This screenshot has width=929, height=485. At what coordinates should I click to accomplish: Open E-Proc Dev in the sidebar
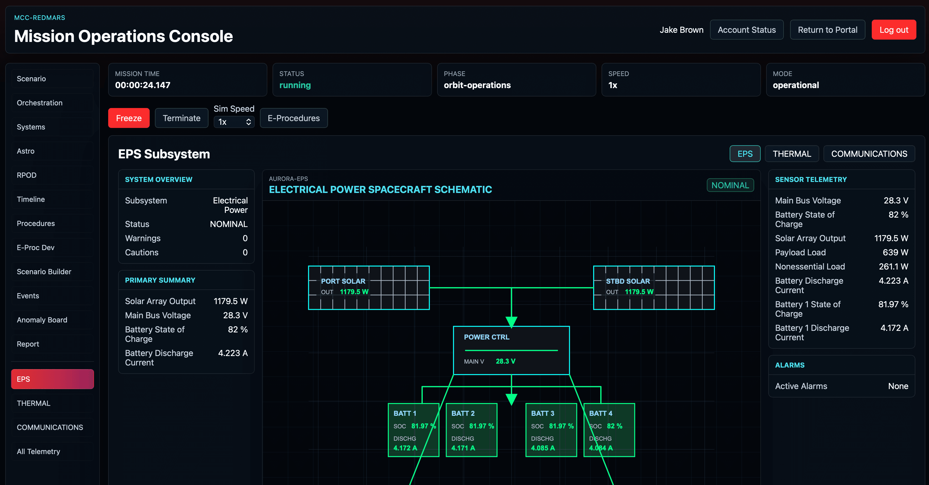click(52, 247)
